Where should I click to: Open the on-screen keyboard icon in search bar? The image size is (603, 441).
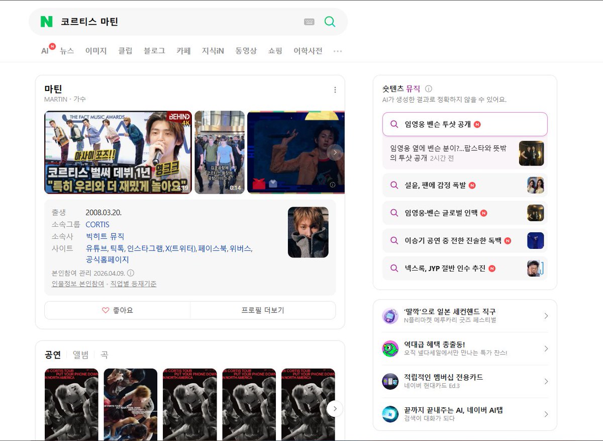(309, 22)
